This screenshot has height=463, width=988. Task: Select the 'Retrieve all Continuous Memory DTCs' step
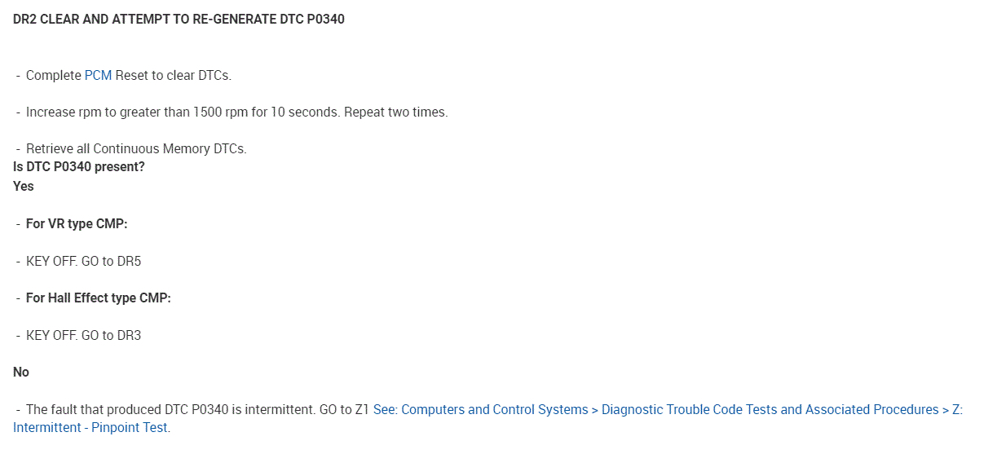[x=136, y=148]
